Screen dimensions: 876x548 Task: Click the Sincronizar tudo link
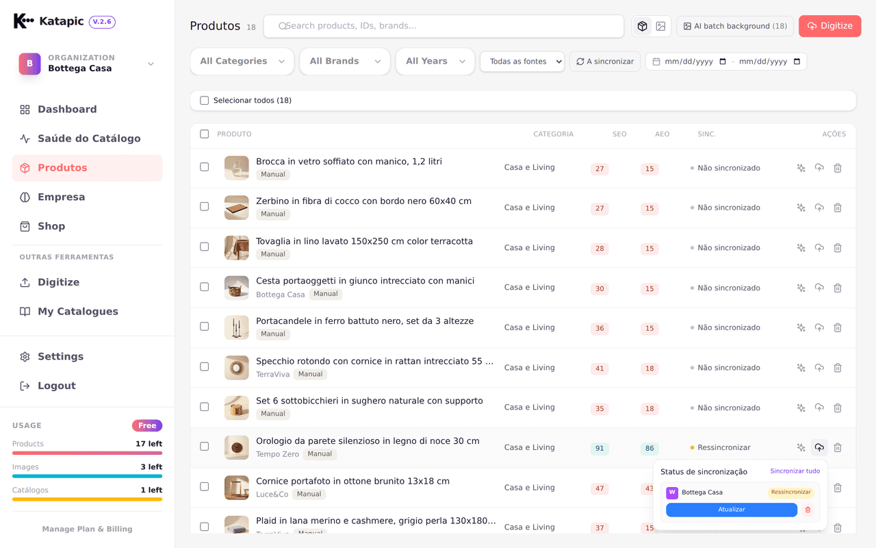pos(795,471)
